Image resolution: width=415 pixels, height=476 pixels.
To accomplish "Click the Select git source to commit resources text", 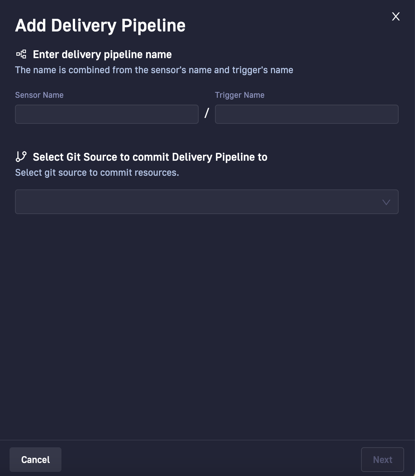I will pyautogui.click(x=97, y=173).
